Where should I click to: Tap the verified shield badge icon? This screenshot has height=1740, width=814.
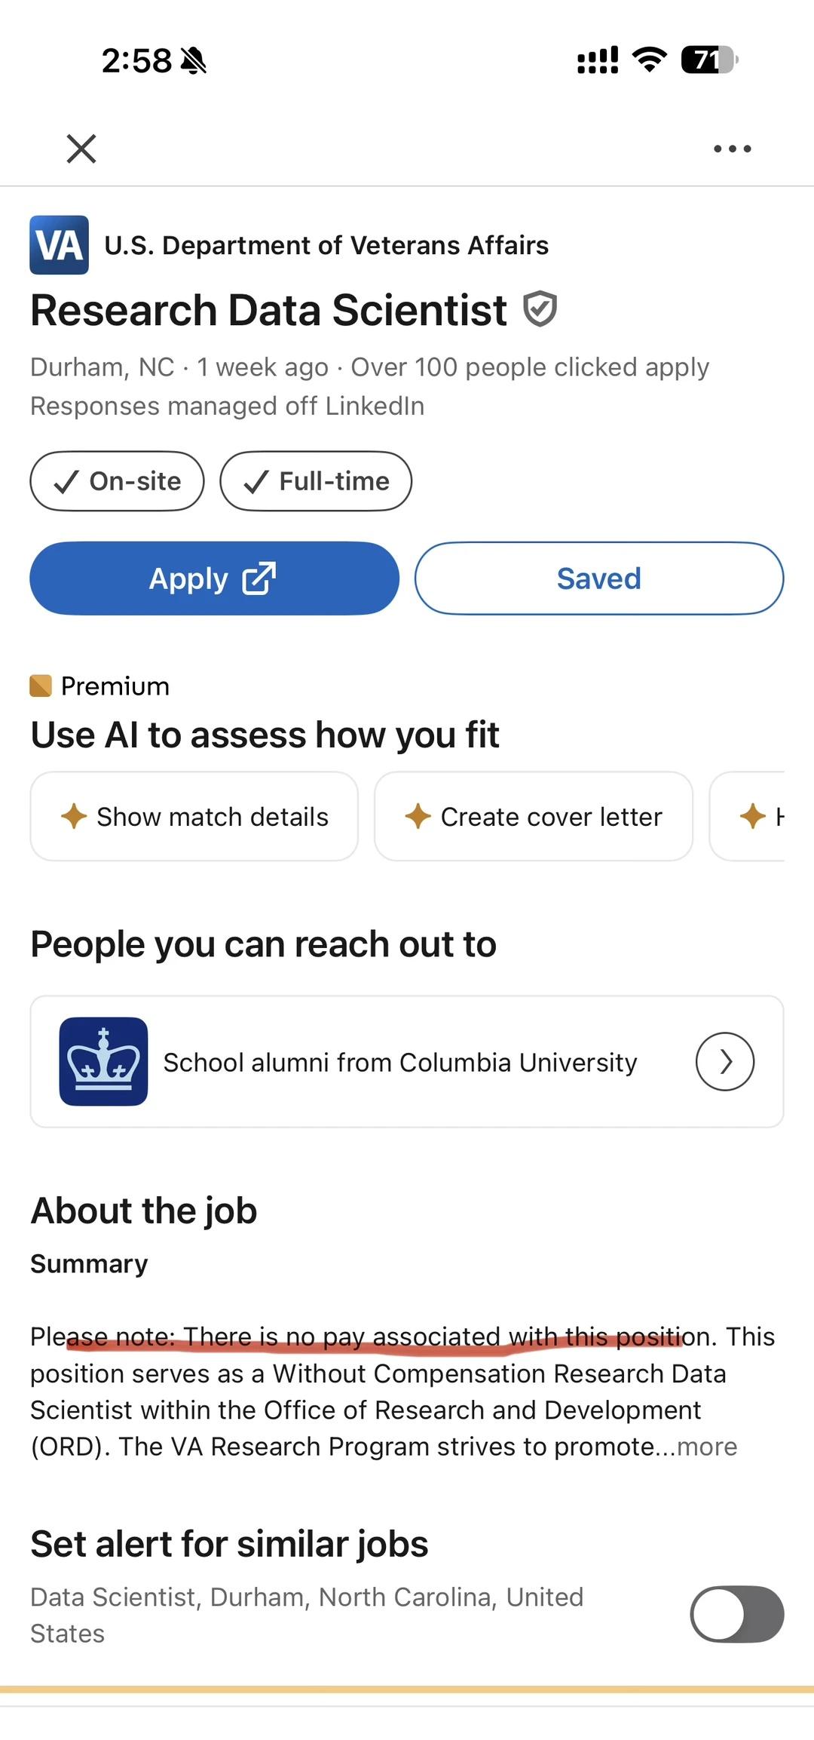(x=540, y=309)
